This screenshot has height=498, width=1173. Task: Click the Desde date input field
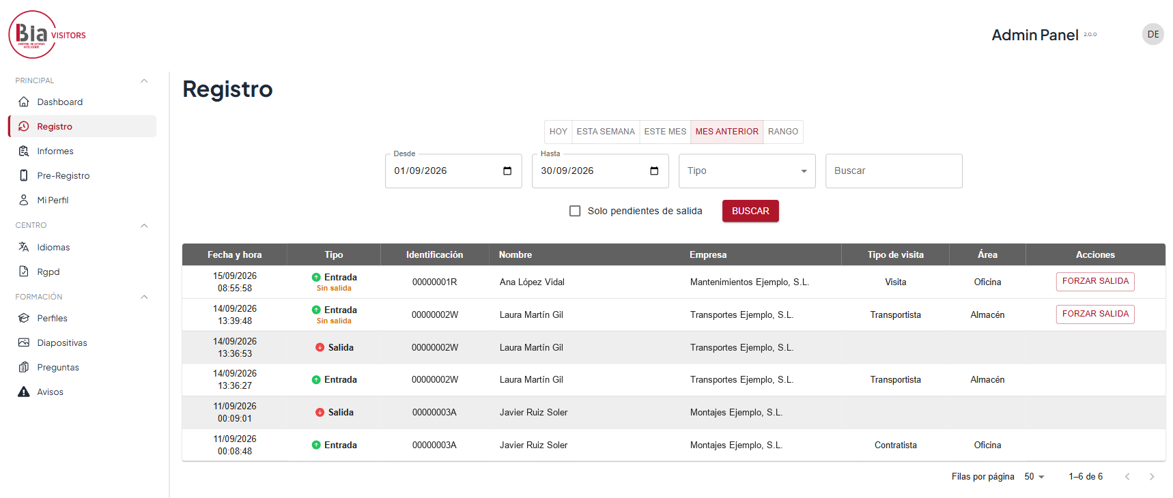click(453, 171)
